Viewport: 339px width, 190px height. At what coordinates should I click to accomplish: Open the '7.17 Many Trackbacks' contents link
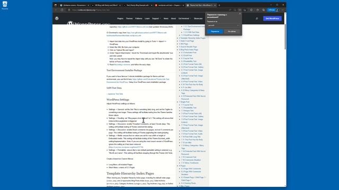[190, 163]
